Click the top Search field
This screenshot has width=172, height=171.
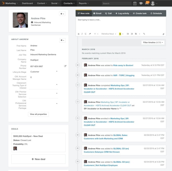click(x=117, y=3)
